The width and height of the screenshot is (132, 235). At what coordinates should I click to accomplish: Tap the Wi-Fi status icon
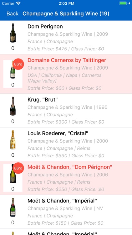tap(18, 3)
